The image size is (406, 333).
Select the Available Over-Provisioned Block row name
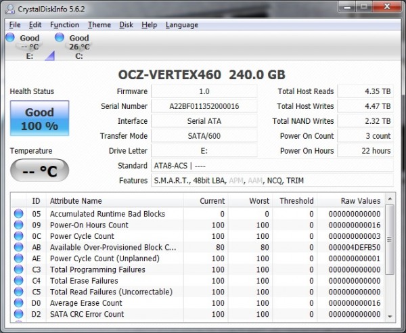click(x=113, y=247)
